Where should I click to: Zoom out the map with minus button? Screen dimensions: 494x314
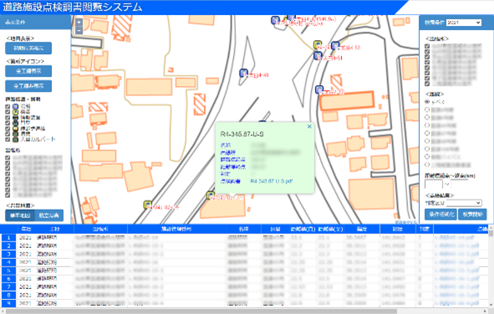[x=79, y=31]
